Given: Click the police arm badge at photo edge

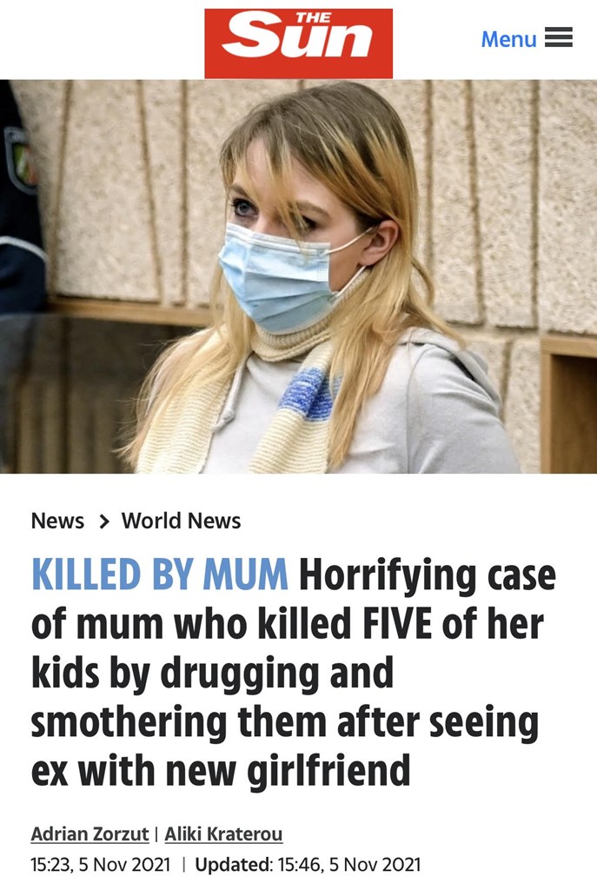Looking at the screenshot, I should click(19, 157).
